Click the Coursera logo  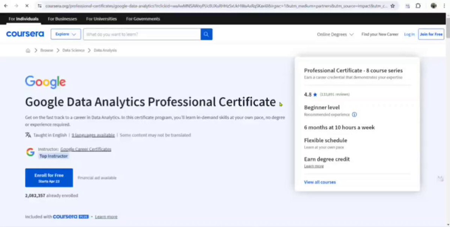coord(25,34)
